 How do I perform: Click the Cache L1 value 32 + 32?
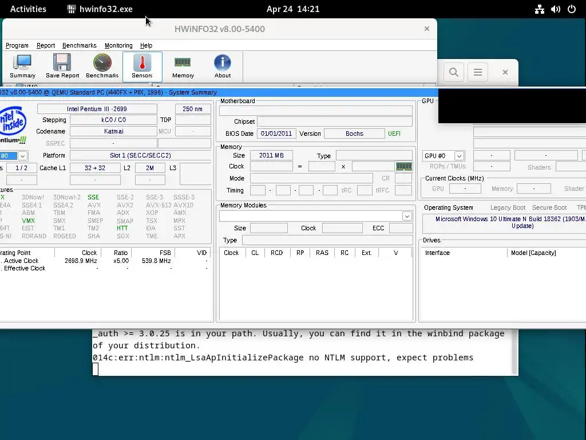pos(95,168)
